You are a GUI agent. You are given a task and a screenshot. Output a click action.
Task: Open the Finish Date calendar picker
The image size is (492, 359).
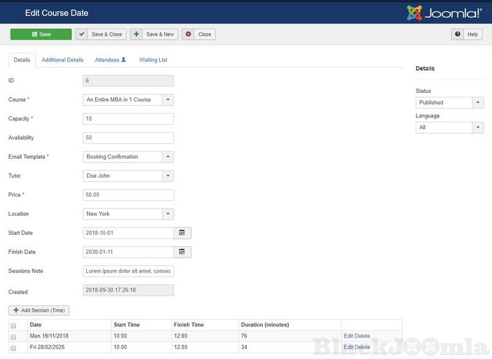pyautogui.click(x=182, y=252)
